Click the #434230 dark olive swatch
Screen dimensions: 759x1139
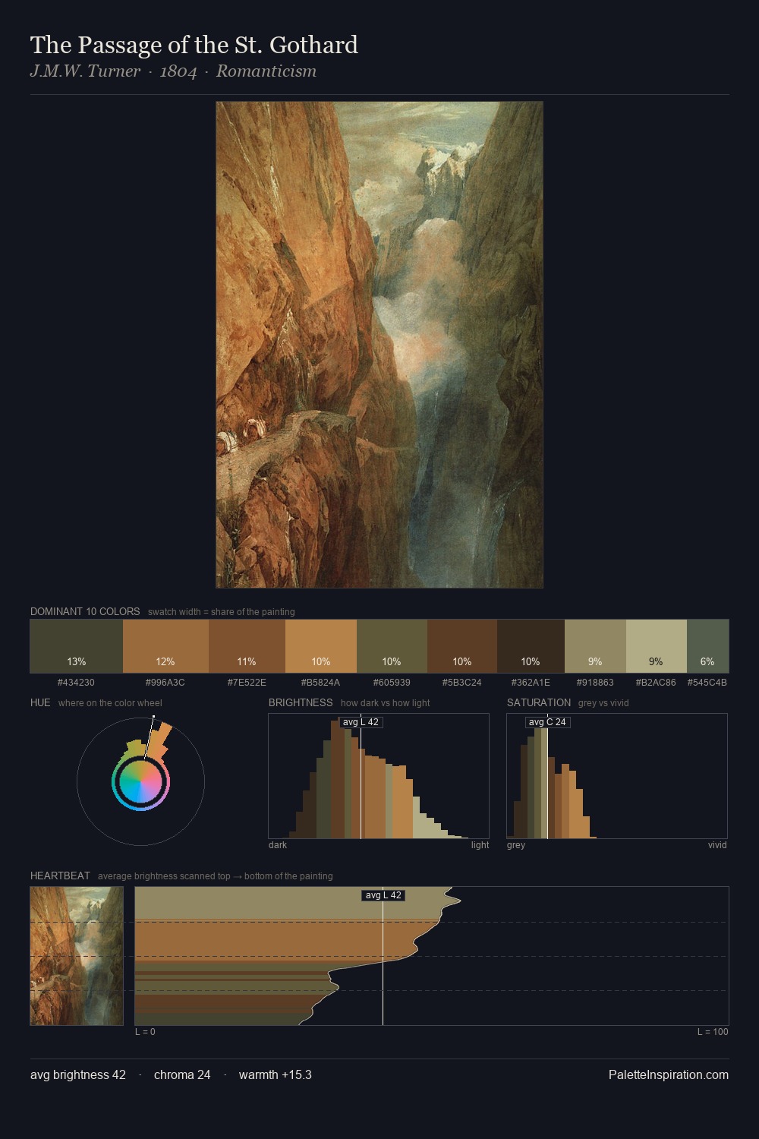click(77, 646)
